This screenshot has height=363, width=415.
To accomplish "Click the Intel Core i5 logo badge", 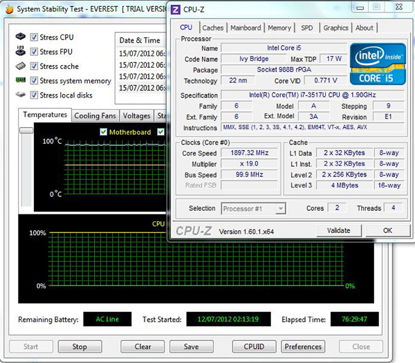I will (378, 64).
